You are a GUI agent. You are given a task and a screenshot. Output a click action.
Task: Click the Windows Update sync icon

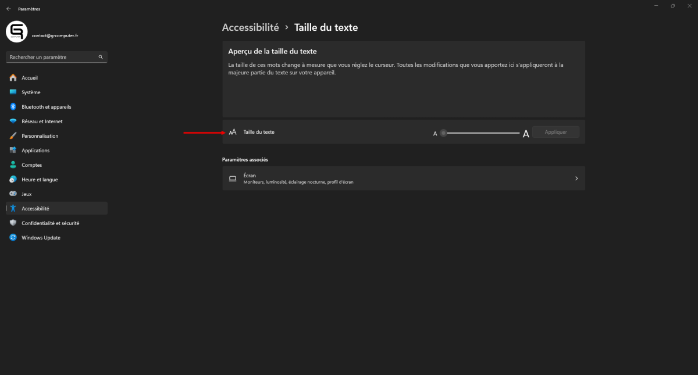click(x=13, y=238)
